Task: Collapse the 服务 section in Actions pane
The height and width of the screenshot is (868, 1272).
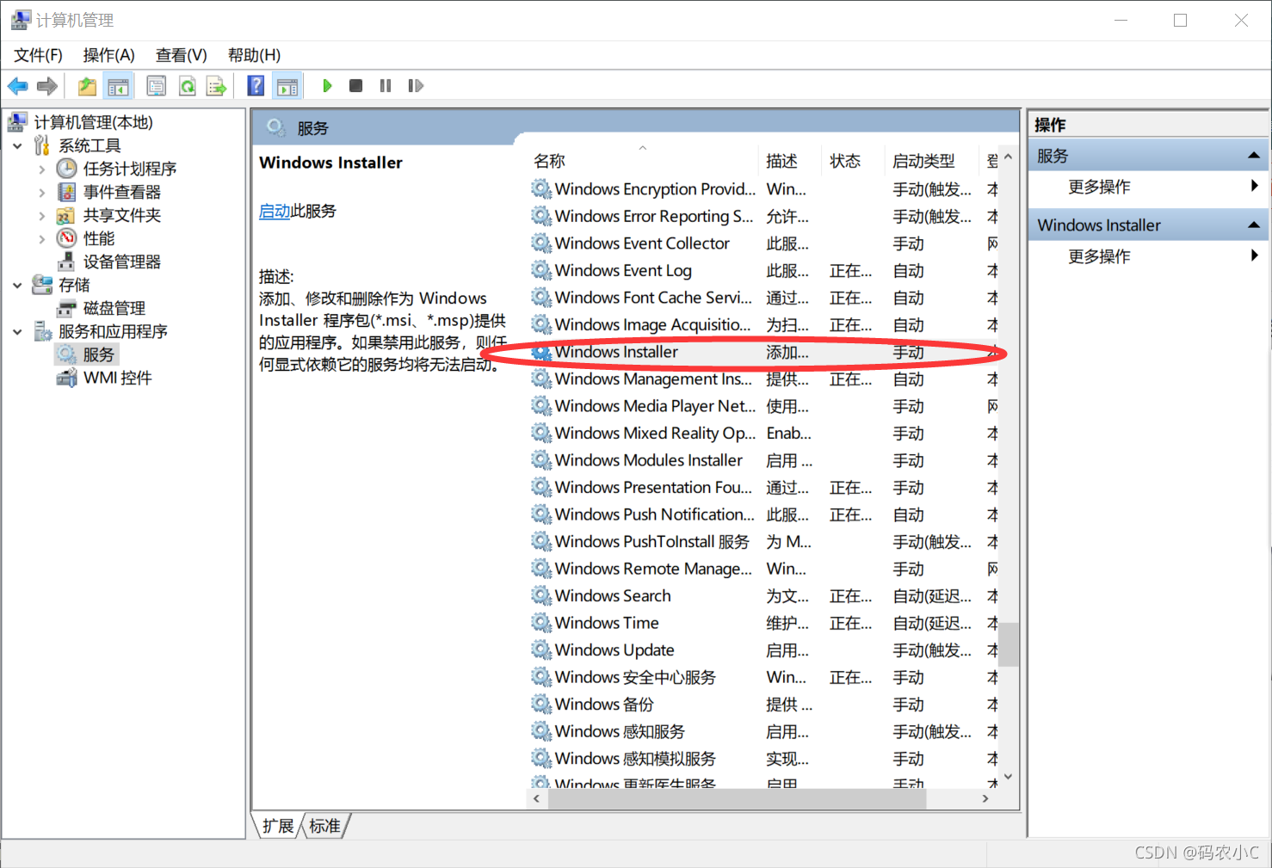Action: tap(1253, 156)
